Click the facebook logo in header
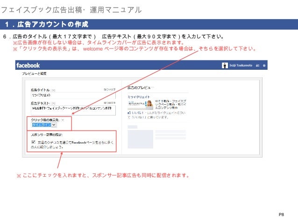This screenshot has height=224, width=298. coord(28,65)
